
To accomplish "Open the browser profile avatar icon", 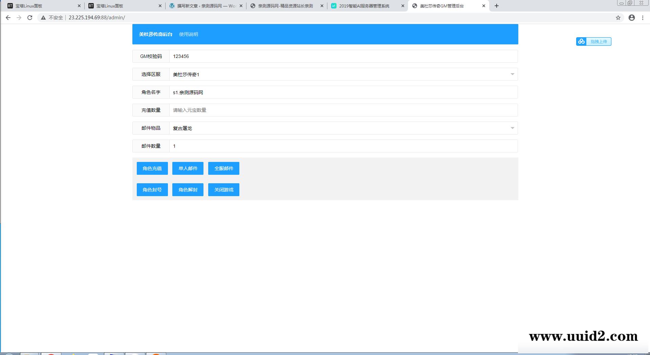I will [631, 18].
